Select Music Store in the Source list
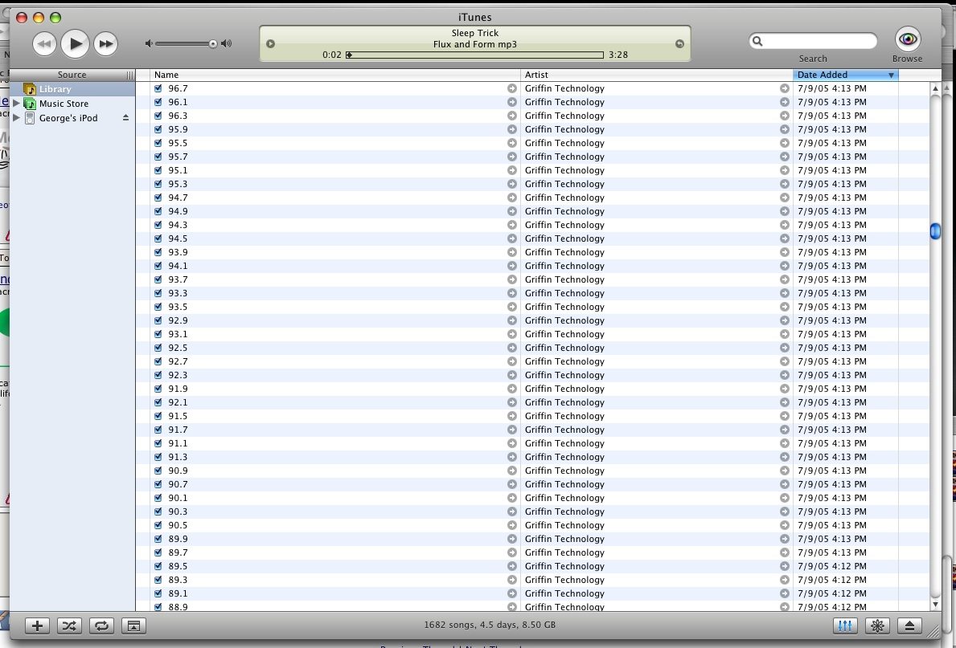 click(x=72, y=104)
